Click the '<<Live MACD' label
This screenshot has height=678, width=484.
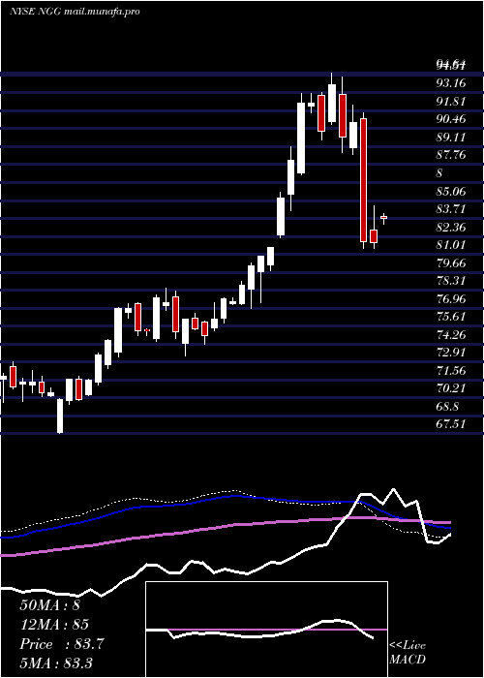point(408,652)
